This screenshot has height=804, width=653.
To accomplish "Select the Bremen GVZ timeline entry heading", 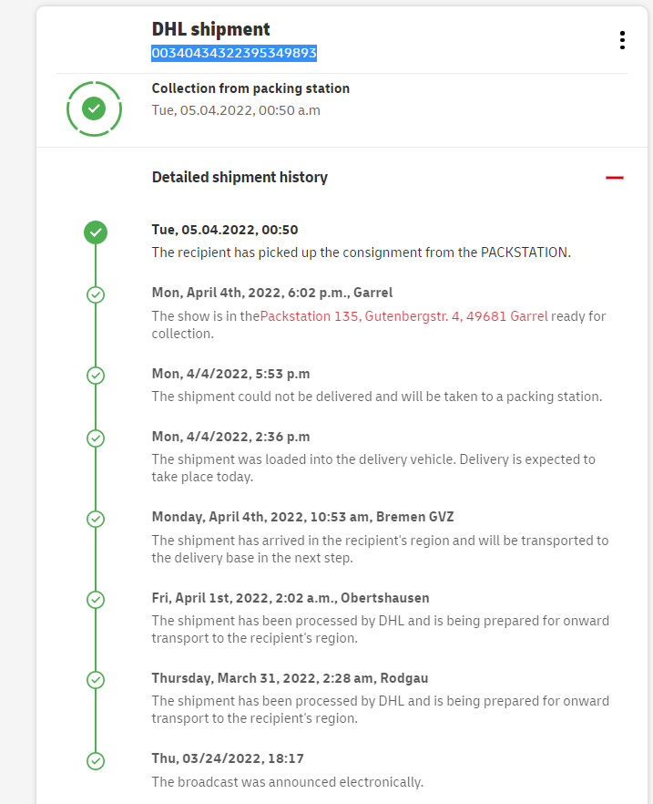I will 302,517.
